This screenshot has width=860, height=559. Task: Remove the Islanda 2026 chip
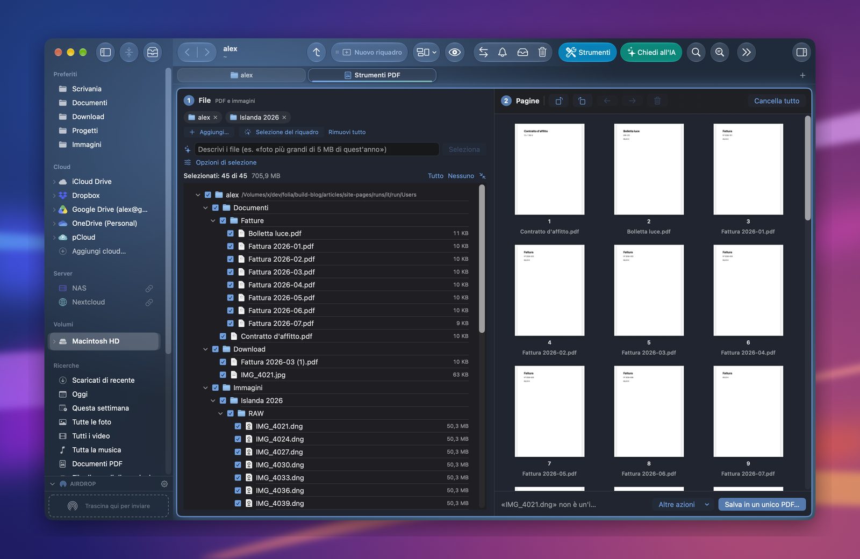pyautogui.click(x=284, y=117)
